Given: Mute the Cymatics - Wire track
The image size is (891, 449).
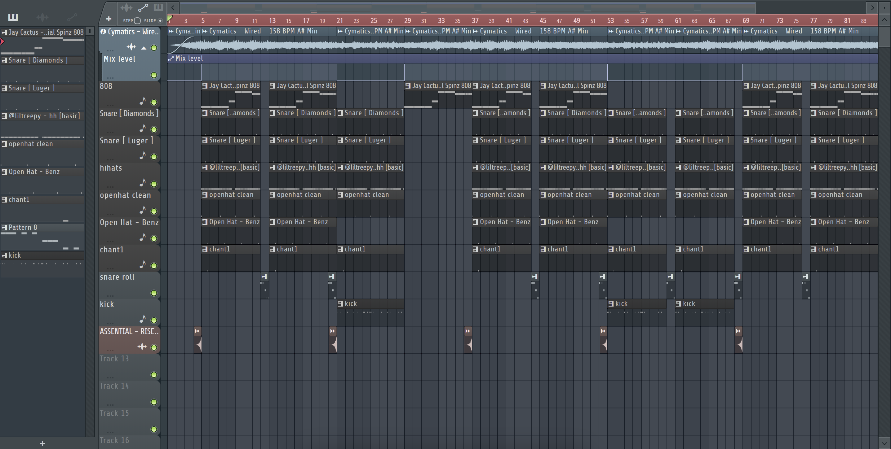Looking at the screenshot, I should point(154,48).
